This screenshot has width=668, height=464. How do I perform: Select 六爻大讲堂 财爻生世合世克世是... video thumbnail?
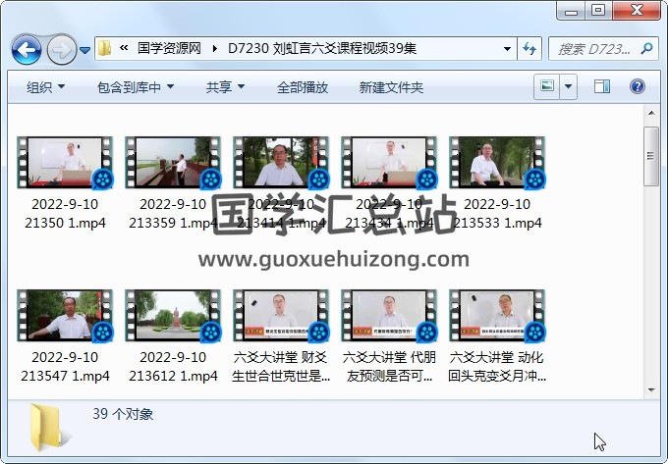click(x=281, y=316)
